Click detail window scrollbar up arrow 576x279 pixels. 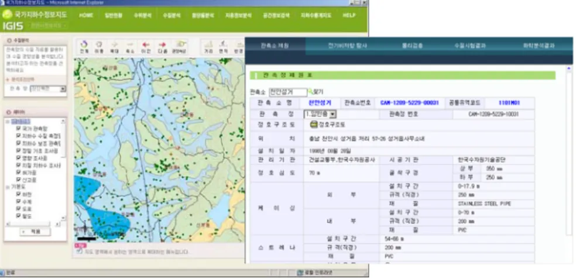point(569,68)
